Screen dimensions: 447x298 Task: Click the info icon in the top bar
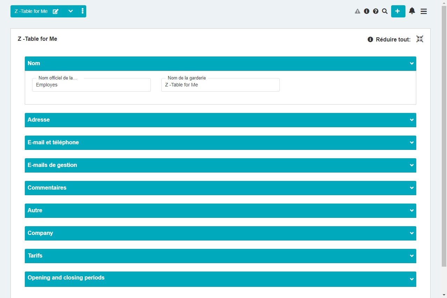(366, 11)
